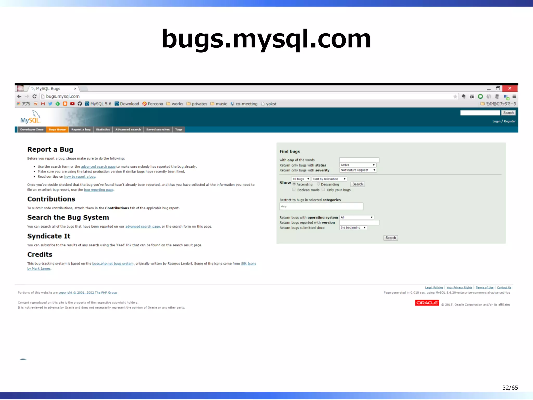Open the music bookmark folder
This screenshot has width=533, height=400.
coord(219,104)
